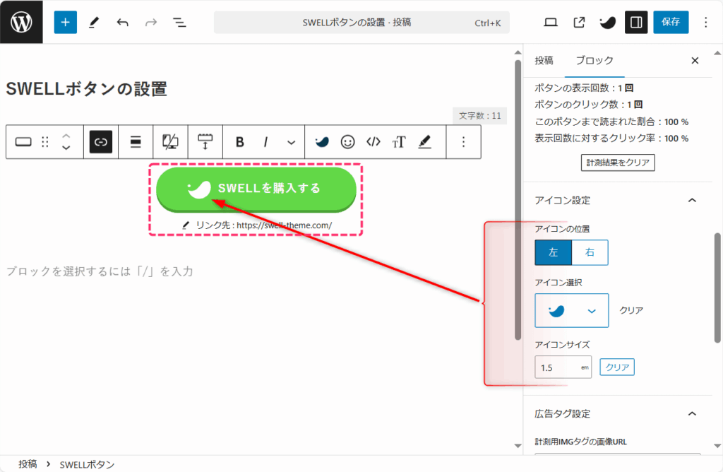
Task: Collapse the アイコン設定 section
Action: pos(692,201)
